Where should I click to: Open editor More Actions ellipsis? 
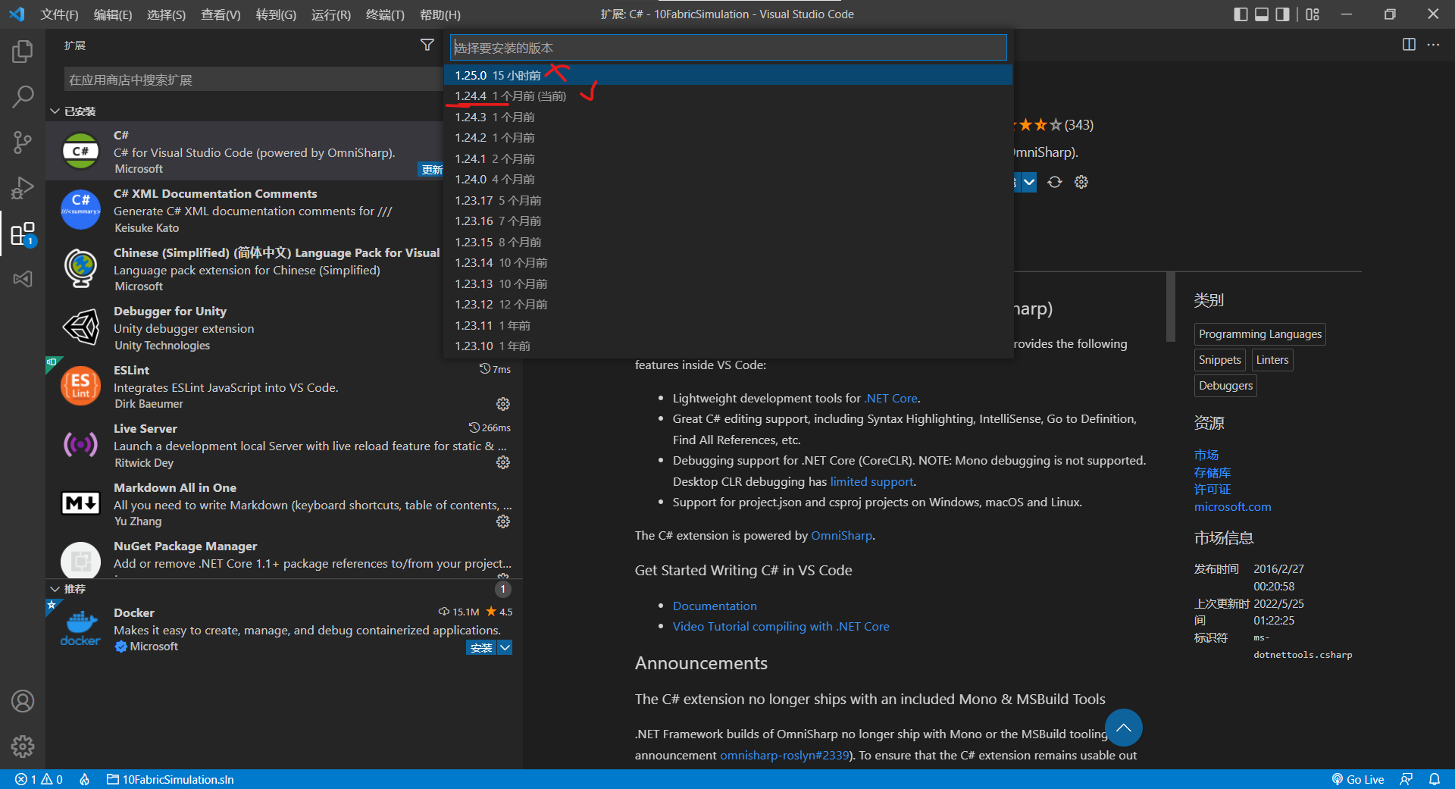pos(1433,45)
